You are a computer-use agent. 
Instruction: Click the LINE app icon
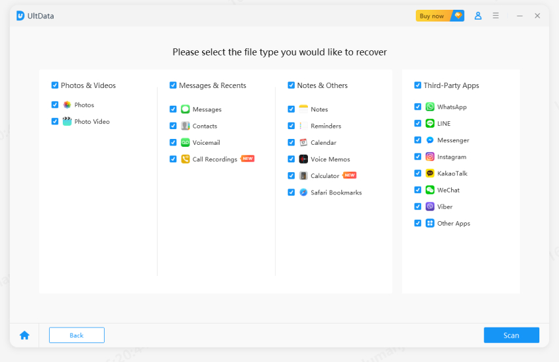point(430,123)
